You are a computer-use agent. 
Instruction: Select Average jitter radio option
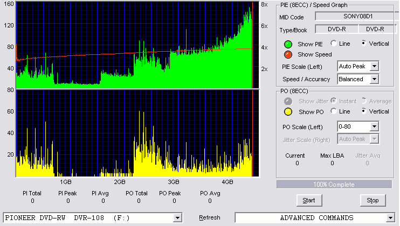point(364,101)
